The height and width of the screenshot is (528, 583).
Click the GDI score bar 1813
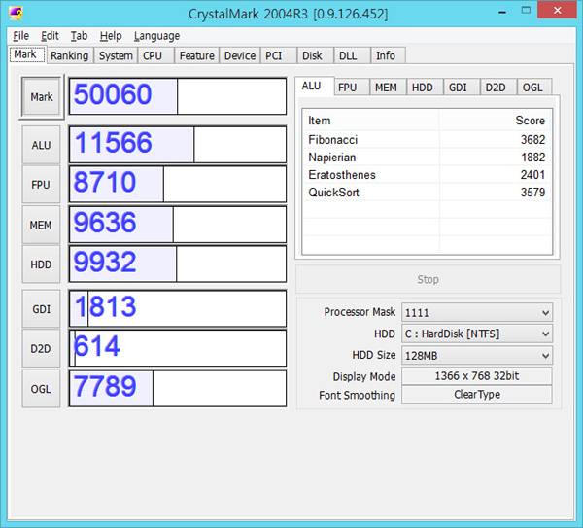[x=178, y=309]
